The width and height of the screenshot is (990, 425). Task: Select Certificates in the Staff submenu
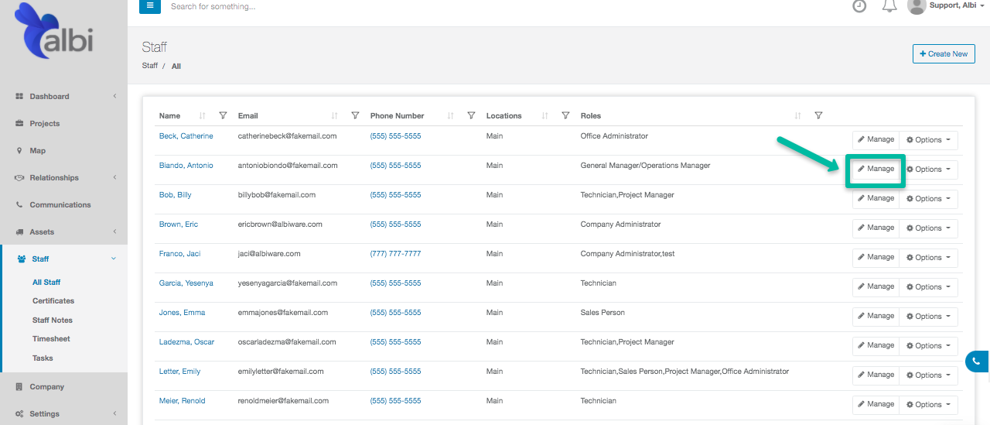pos(53,301)
